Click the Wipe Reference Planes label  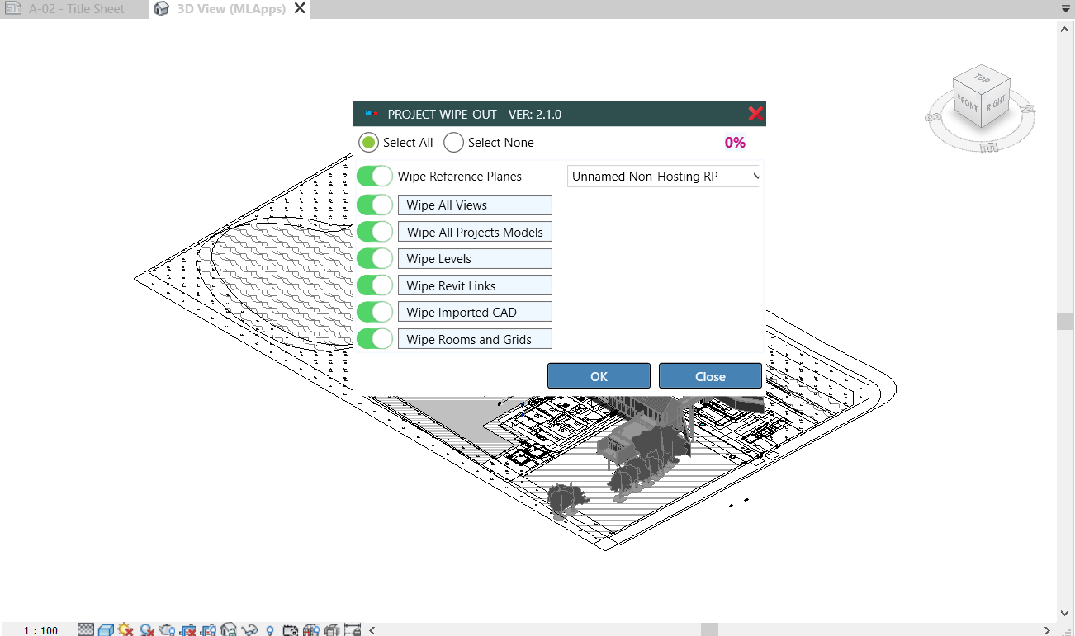coord(460,177)
